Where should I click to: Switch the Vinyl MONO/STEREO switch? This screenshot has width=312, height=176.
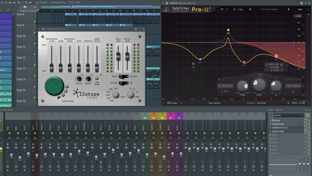click(x=123, y=76)
